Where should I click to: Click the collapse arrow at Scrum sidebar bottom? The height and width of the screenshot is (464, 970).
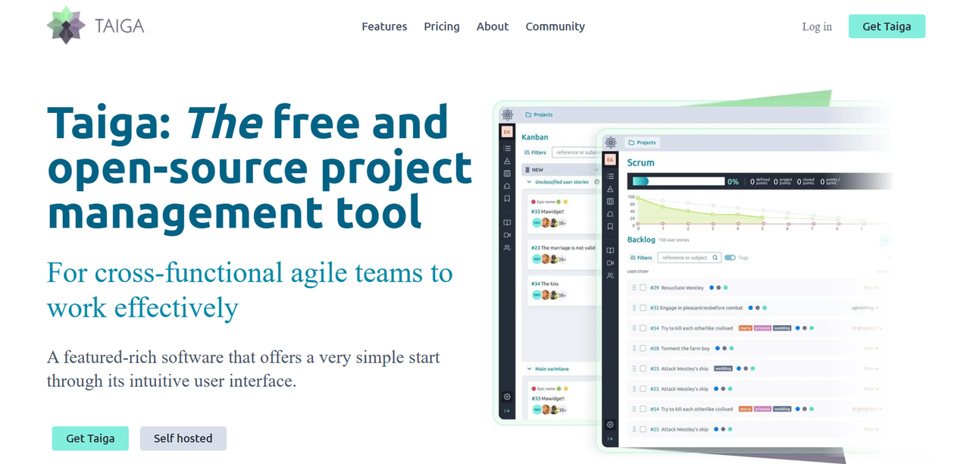point(610,439)
